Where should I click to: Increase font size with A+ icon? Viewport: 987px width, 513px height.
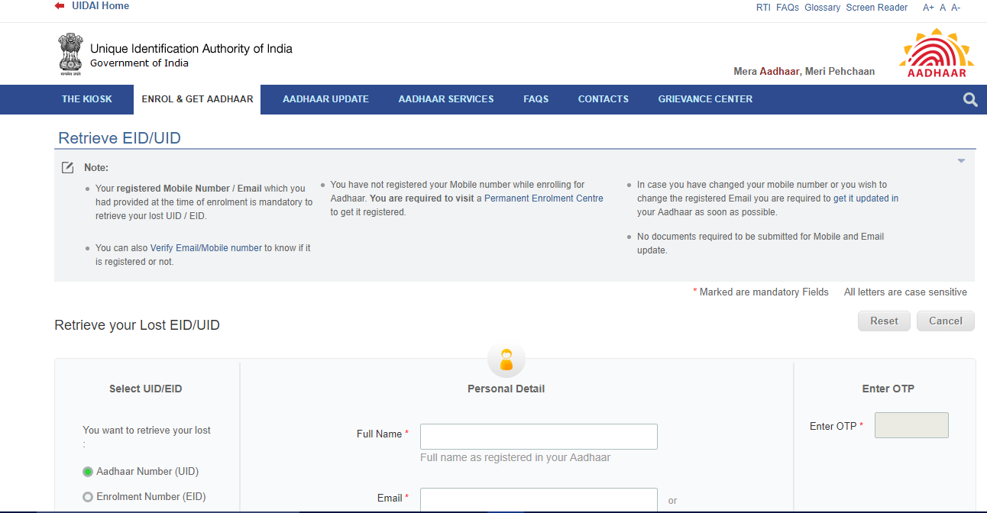pos(928,7)
